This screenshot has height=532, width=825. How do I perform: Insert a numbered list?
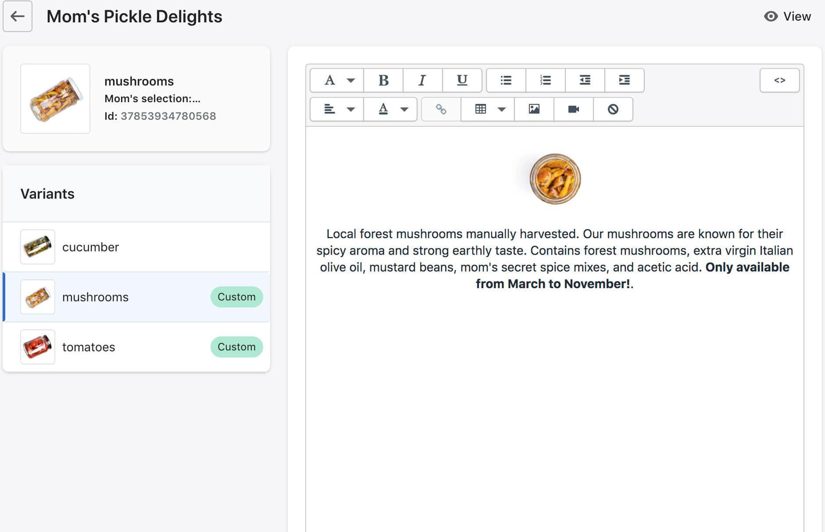click(x=546, y=80)
